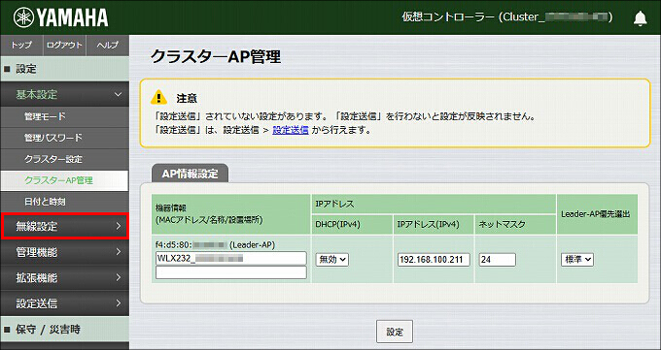This screenshot has width=661, height=350.
Task: Click the 設定 section header in sidebar
Action: coord(64,70)
